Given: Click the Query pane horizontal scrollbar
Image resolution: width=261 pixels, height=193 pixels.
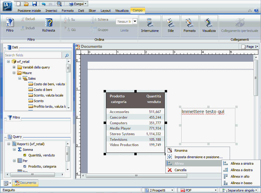Looking at the screenshot, I should tap(32, 174).
